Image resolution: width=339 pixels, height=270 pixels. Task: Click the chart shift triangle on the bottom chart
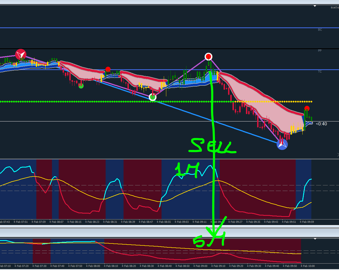click(x=315, y=239)
